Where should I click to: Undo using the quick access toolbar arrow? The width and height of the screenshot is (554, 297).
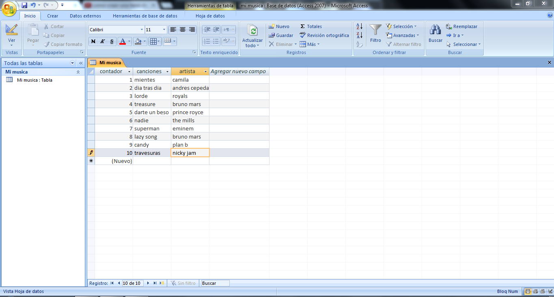33,5
